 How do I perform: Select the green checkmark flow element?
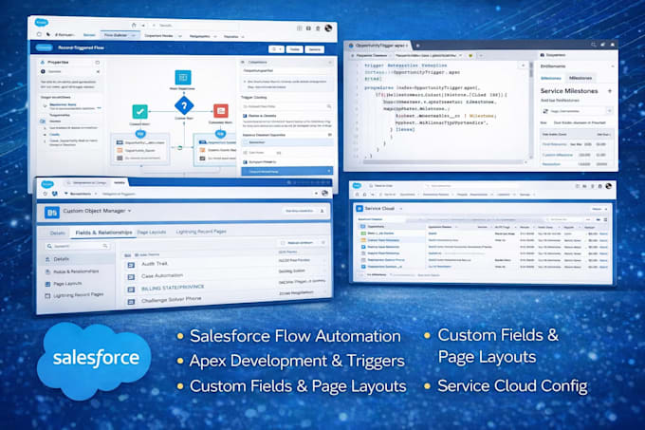pos(139,111)
